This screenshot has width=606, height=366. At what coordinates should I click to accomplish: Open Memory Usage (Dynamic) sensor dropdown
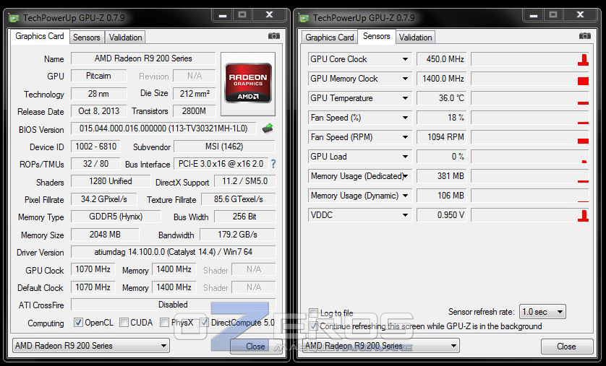point(405,196)
